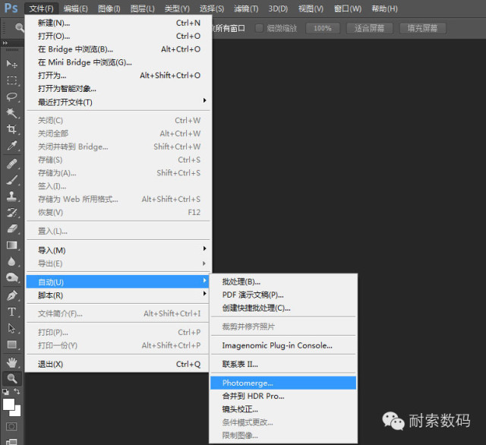Select the Pen tool
This screenshot has width=486, height=445.
tap(12, 295)
